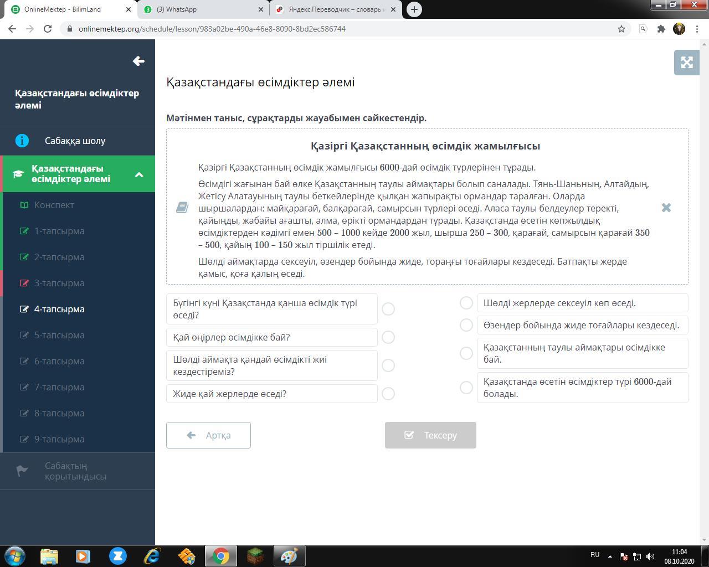Select the circle next to Жиде қай жерлерде өседі?

click(388, 394)
